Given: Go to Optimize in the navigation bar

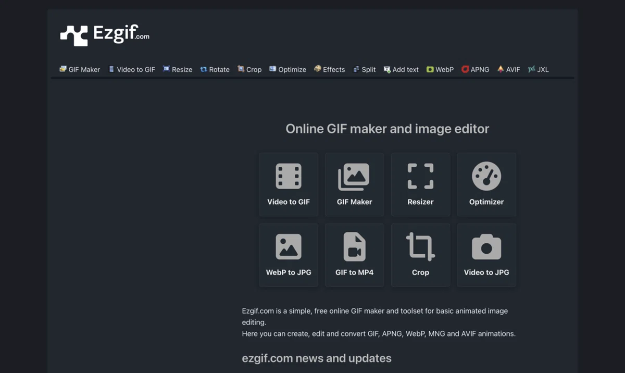Looking at the screenshot, I should pyautogui.click(x=287, y=69).
